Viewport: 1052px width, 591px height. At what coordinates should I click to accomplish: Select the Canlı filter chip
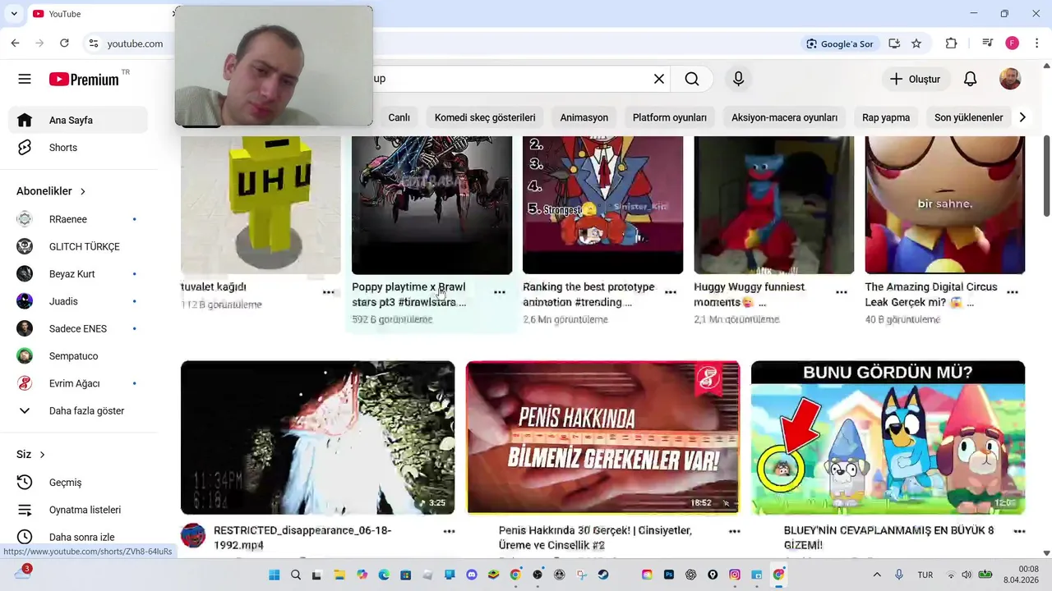pos(399,117)
